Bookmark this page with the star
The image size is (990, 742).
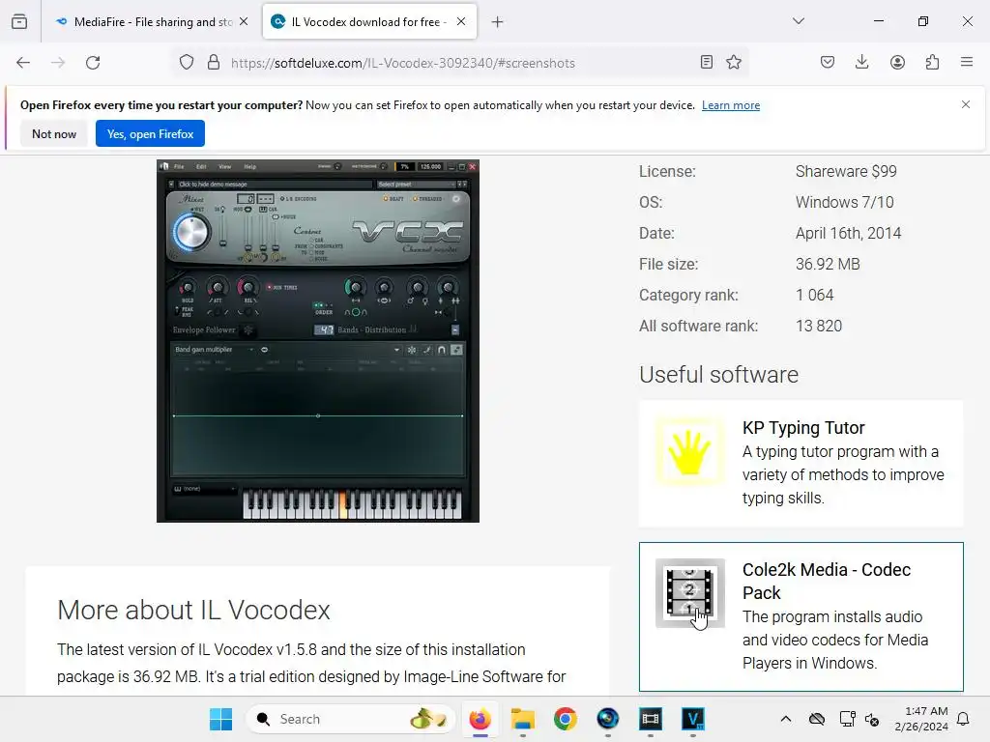click(734, 62)
